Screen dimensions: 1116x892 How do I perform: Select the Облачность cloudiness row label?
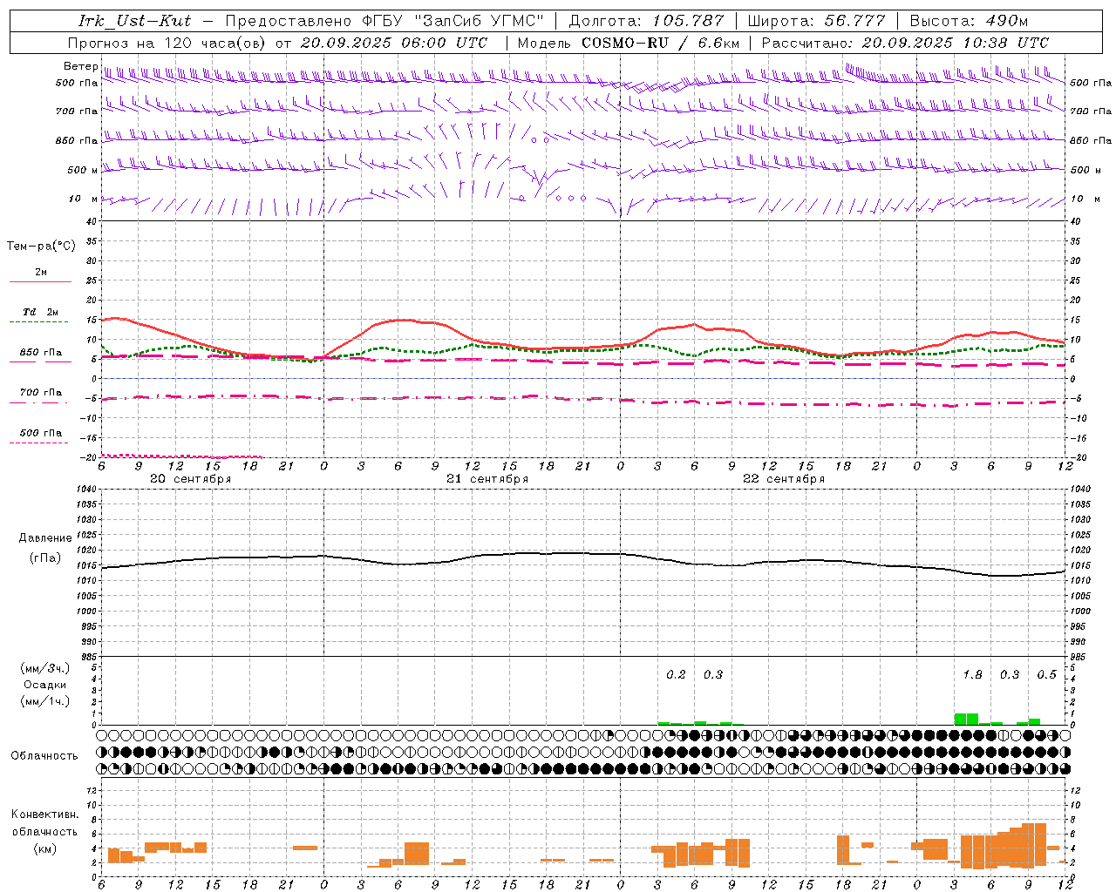click(44, 756)
